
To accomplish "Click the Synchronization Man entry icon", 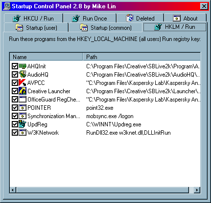I will pos(23,116).
